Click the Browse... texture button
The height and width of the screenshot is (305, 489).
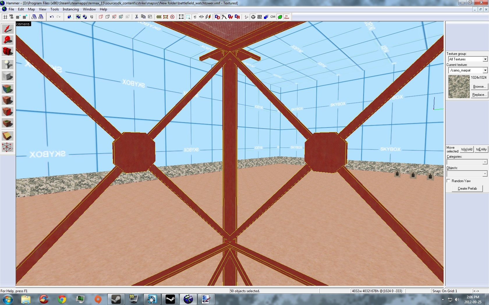(479, 87)
